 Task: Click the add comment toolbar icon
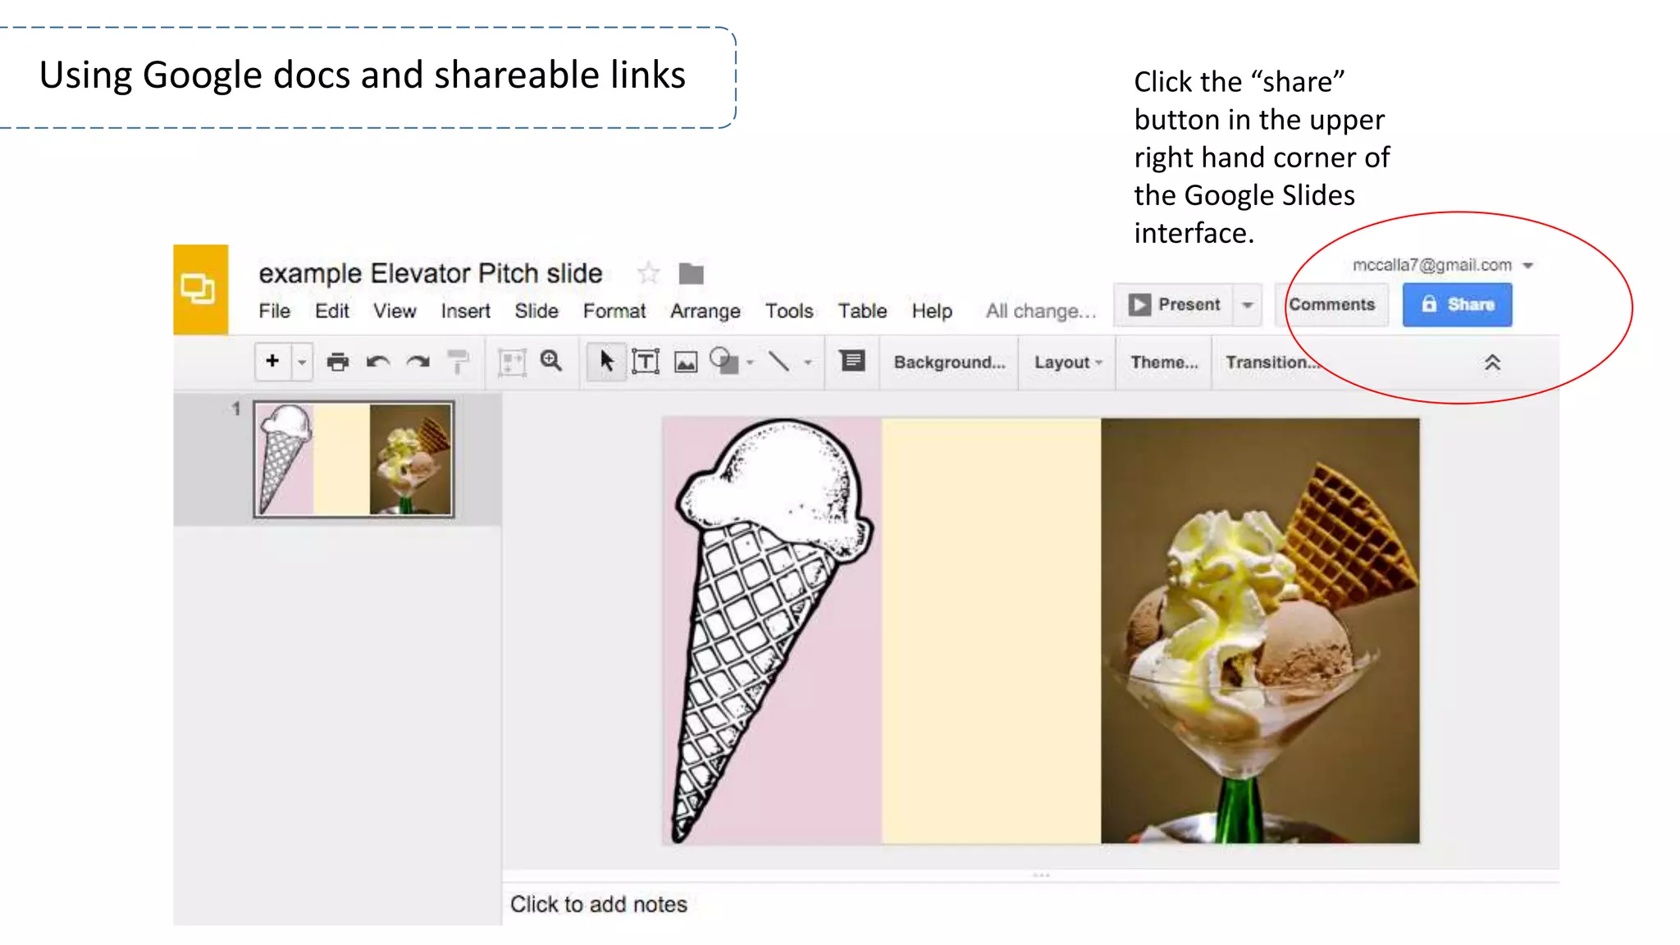(852, 361)
